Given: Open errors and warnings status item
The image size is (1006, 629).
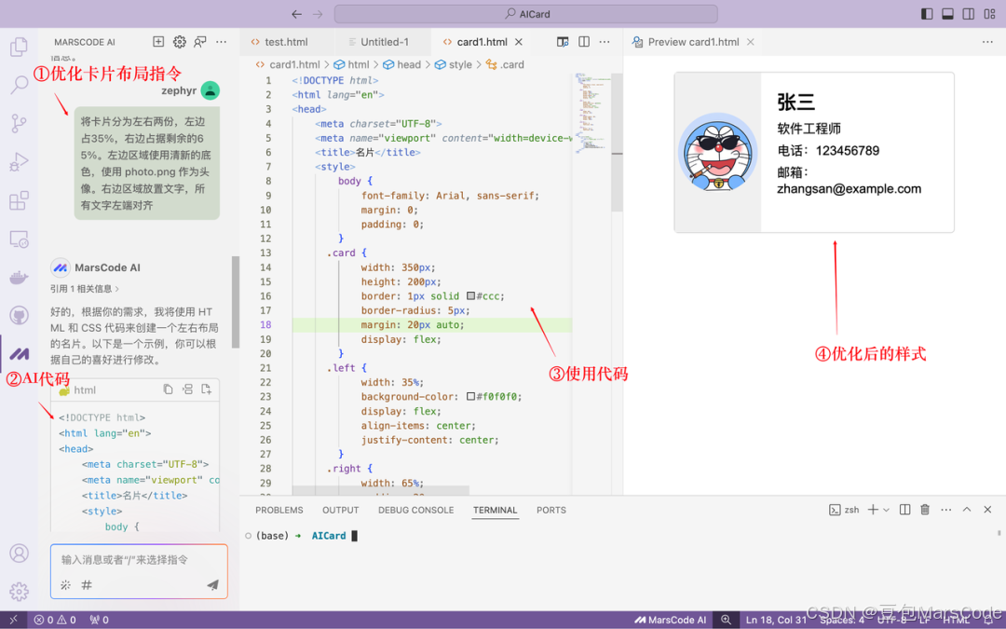Looking at the screenshot, I should pyautogui.click(x=55, y=620).
